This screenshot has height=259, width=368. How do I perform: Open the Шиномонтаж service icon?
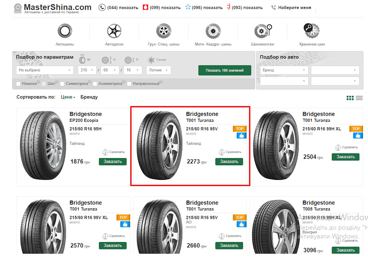pos(263,31)
